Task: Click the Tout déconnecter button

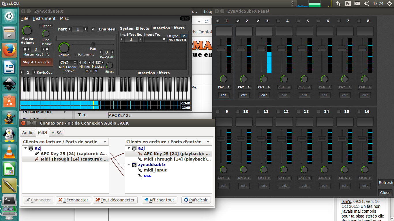Action: [115, 200]
